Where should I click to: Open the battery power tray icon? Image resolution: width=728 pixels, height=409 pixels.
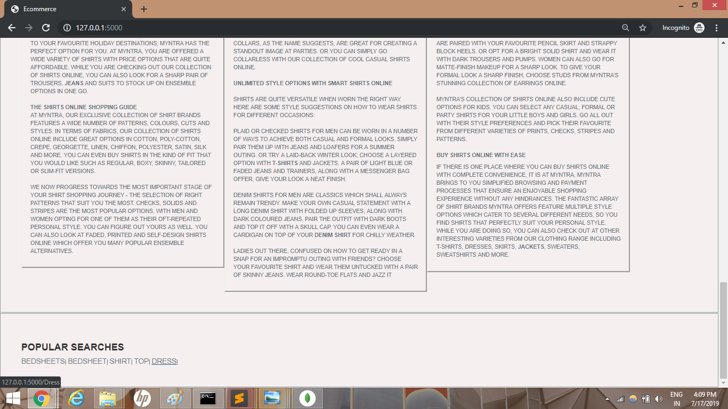[x=646, y=399]
